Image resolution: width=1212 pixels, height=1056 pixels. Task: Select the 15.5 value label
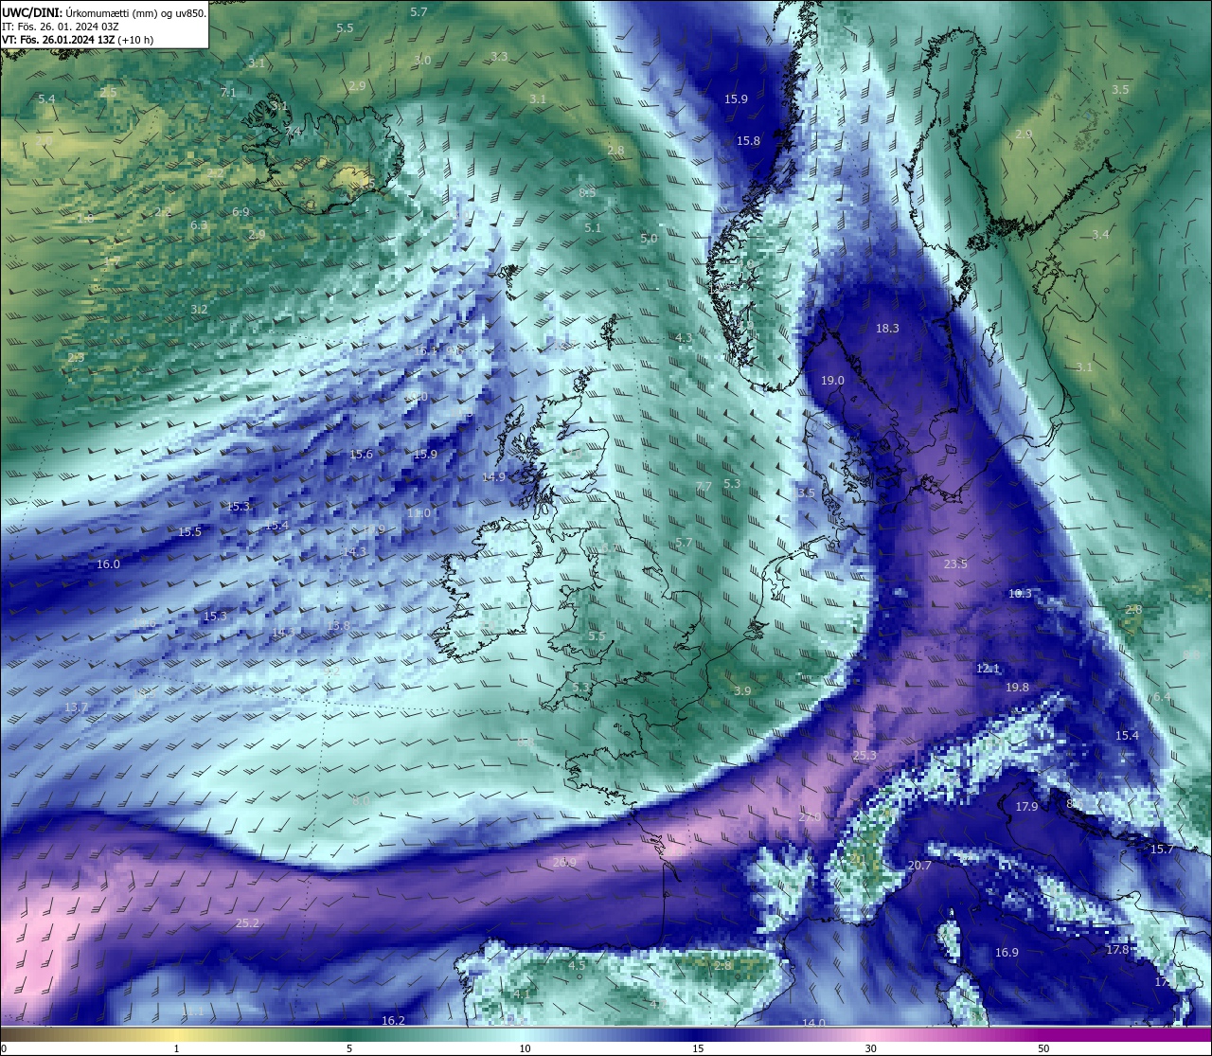(x=189, y=532)
